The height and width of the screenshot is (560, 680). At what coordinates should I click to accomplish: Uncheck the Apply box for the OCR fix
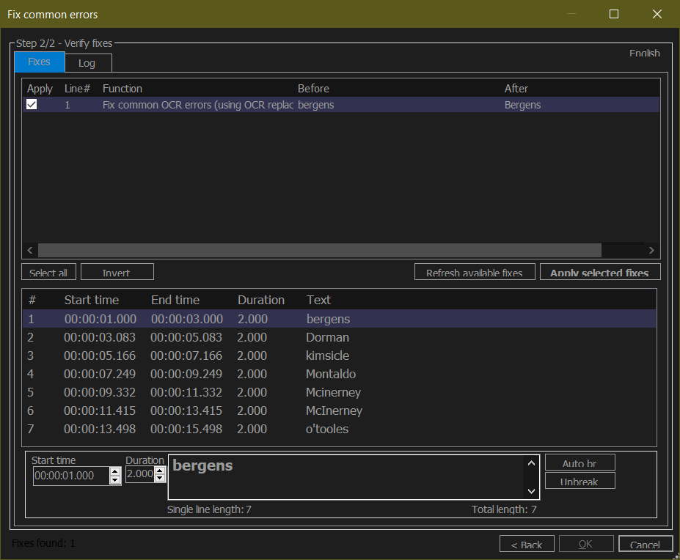tap(32, 103)
